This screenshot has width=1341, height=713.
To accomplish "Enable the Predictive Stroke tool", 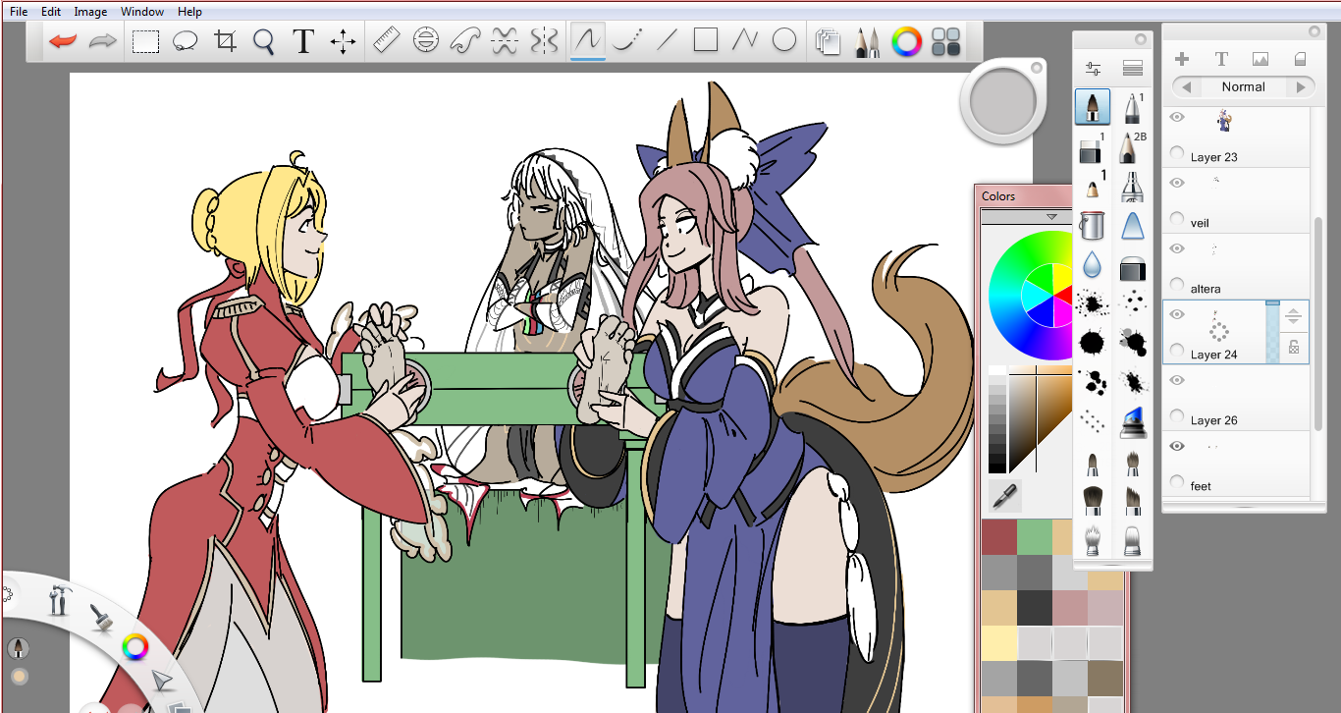I will pyautogui.click(x=626, y=40).
